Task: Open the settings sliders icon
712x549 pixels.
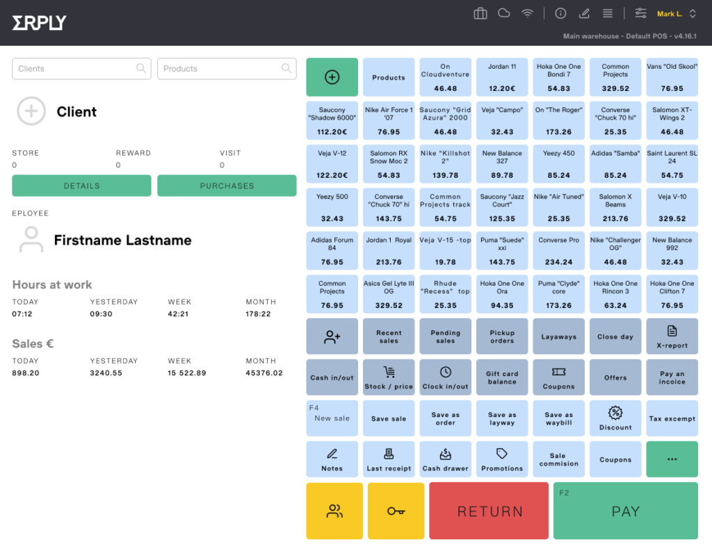Action: point(640,13)
